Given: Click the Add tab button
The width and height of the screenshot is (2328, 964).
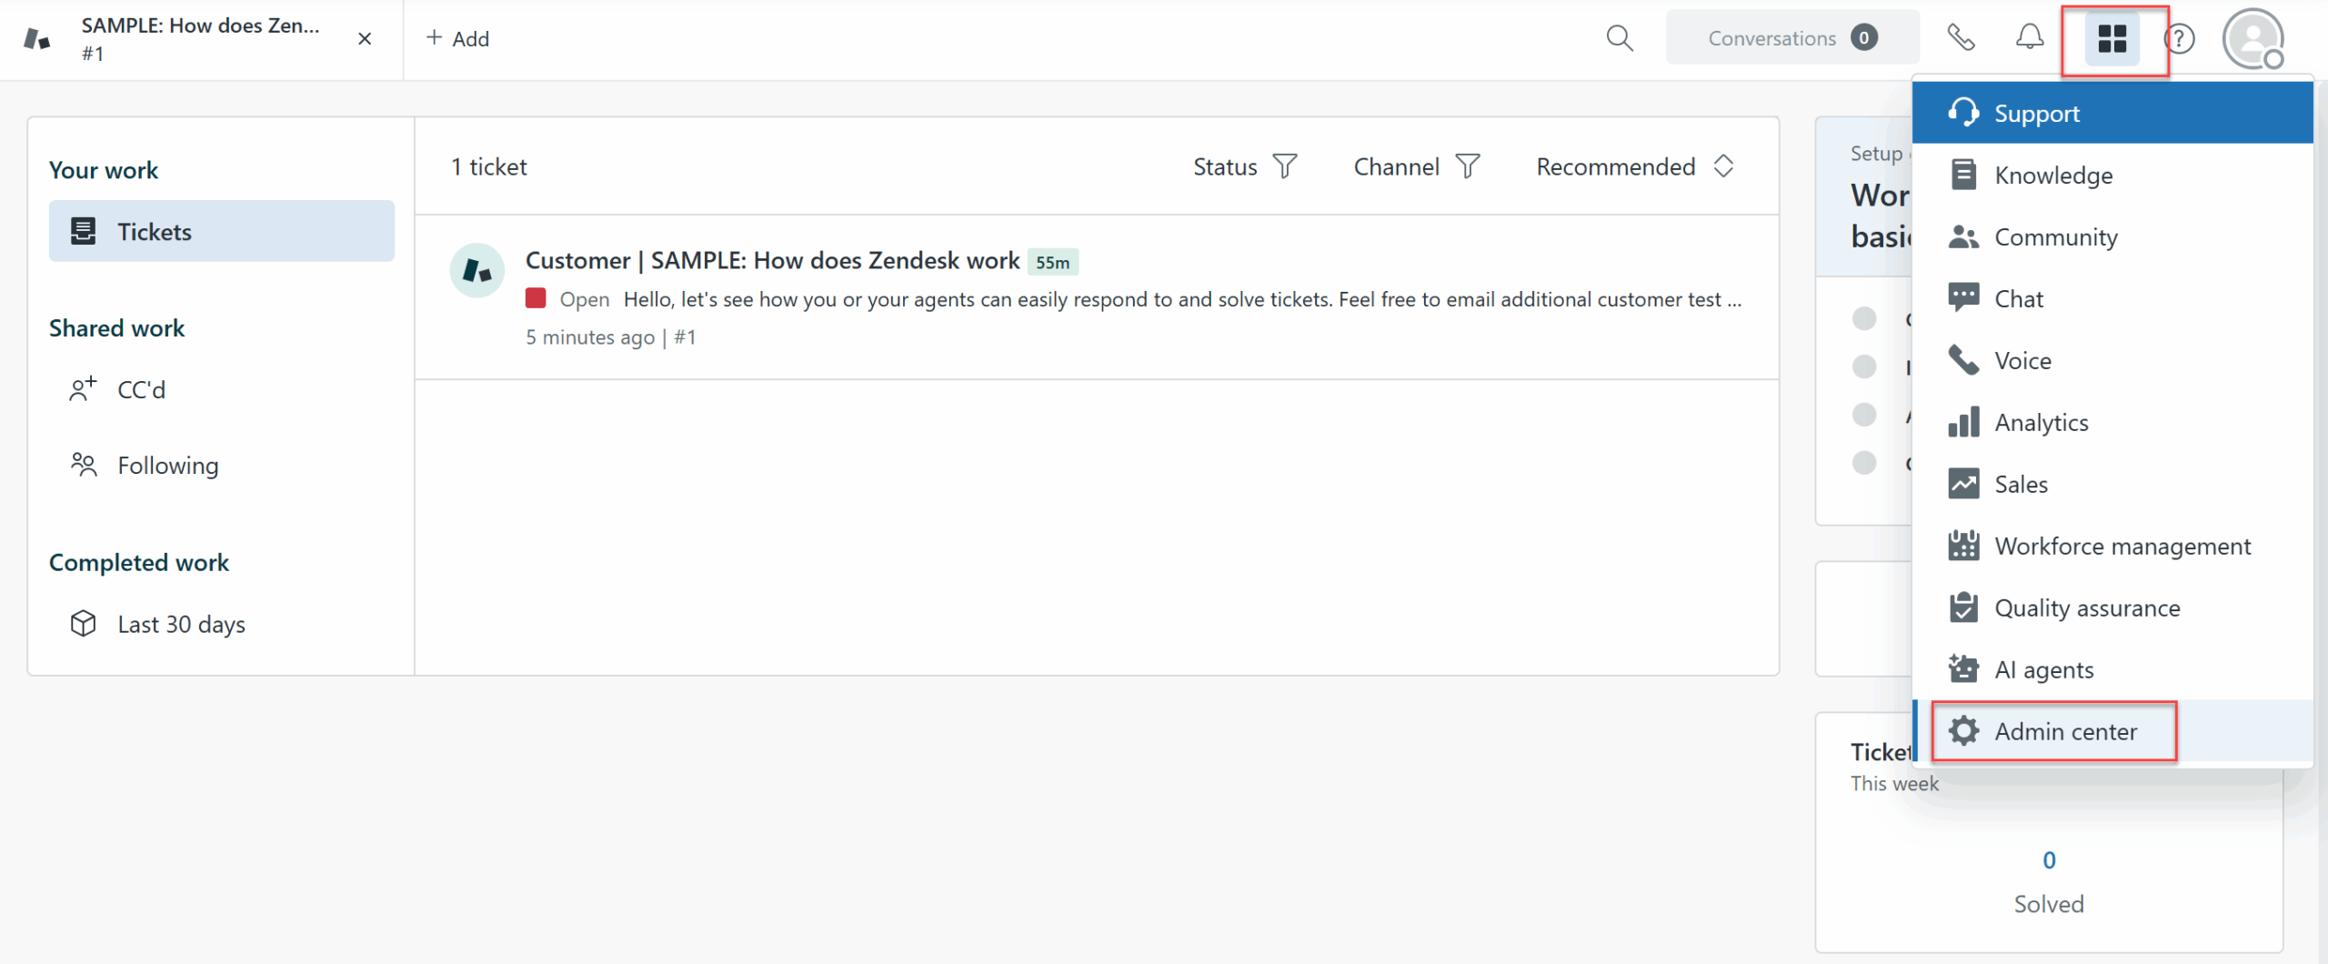Looking at the screenshot, I should [x=458, y=39].
